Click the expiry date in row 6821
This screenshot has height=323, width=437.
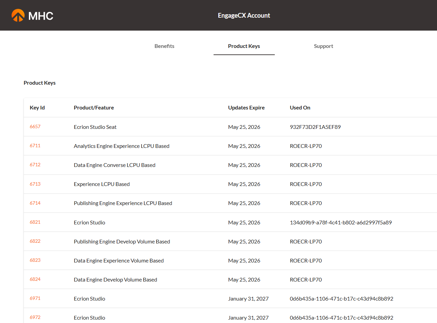tap(244, 222)
